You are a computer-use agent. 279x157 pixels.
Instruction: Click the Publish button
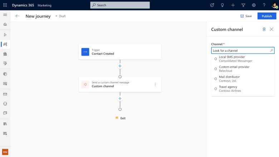(x=266, y=16)
